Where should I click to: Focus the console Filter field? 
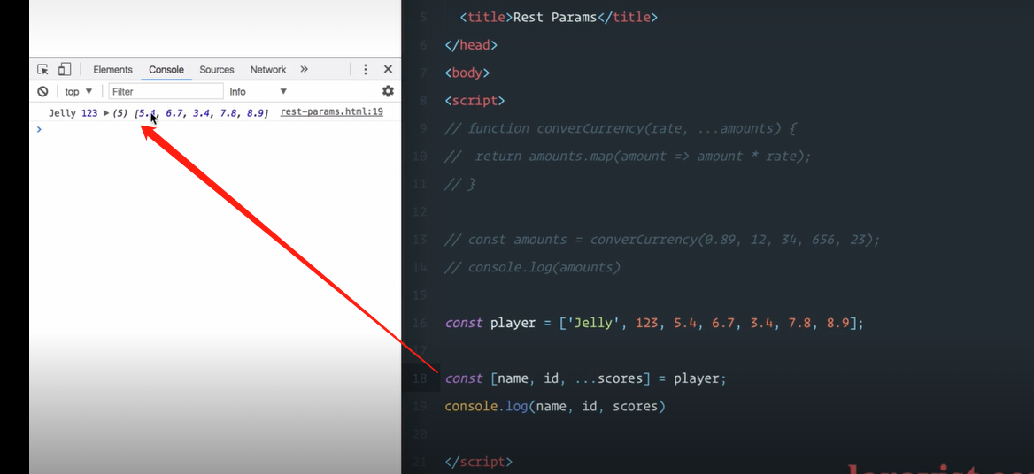(x=166, y=91)
